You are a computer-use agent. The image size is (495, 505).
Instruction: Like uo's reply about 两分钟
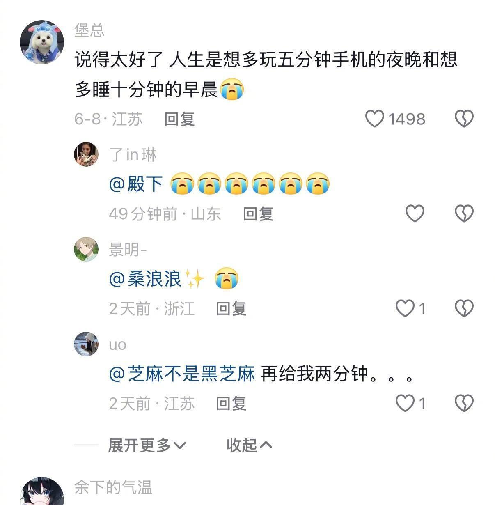[x=405, y=403]
